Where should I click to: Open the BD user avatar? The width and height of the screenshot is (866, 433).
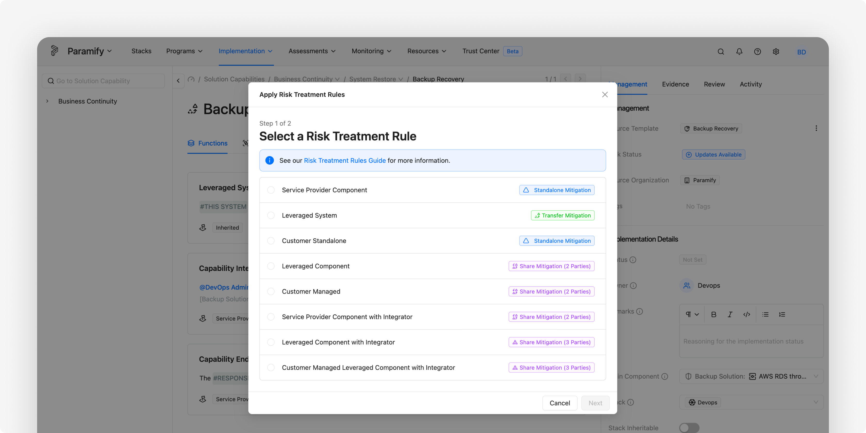pos(801,52)
